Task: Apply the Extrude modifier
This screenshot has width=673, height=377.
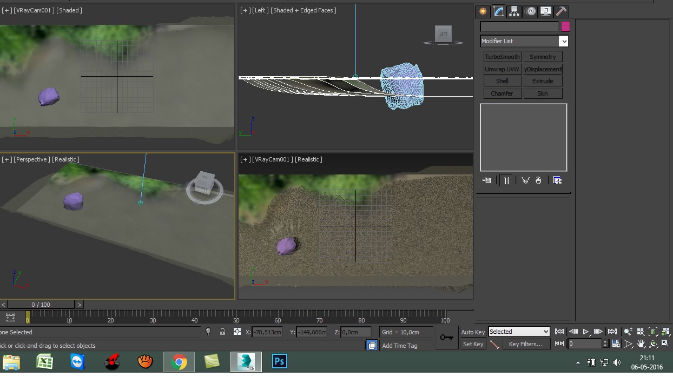Action: click(x=543, y=81)
